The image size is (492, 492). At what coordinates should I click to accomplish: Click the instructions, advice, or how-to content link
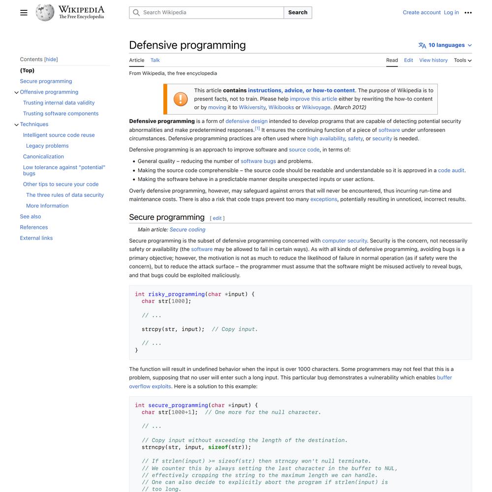pyautogui.click(x=301, y=91)
